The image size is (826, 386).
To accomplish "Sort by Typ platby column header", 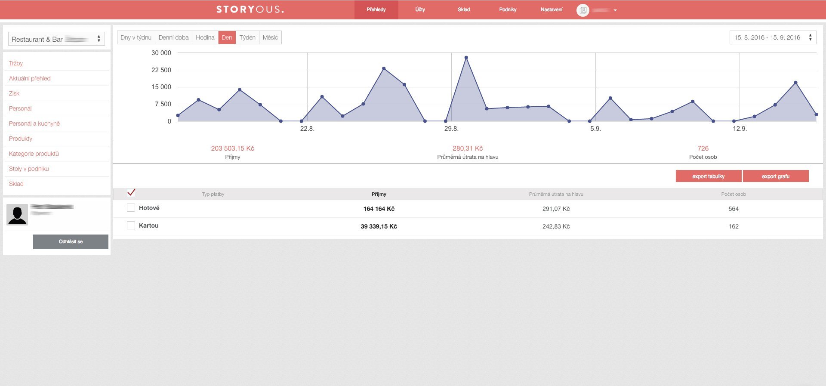I will 213,194.
